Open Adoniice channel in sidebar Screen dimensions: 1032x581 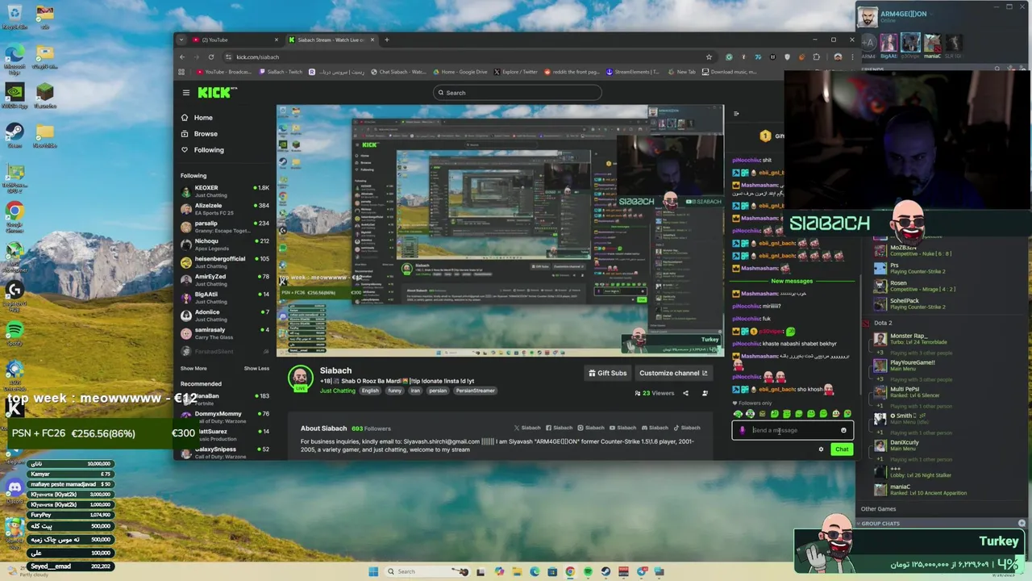[225, 316]
